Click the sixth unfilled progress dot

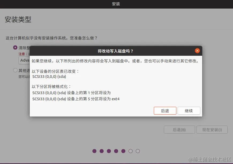tap(130, 151)
